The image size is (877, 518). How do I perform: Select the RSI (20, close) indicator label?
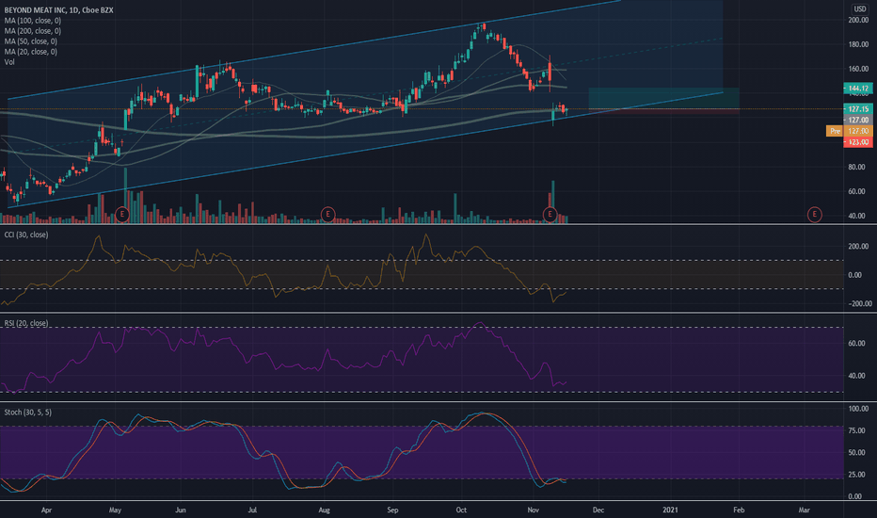point(26,323)
